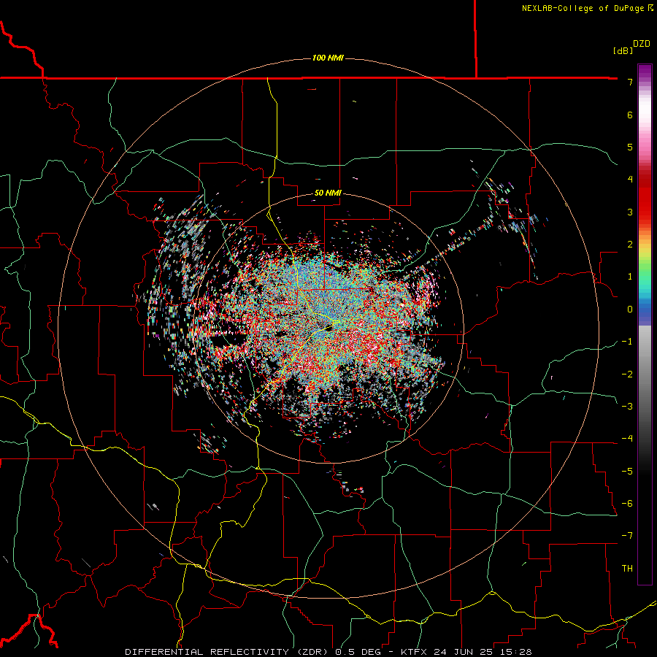Click the 24 JUN 25 date text

point(465,652)
